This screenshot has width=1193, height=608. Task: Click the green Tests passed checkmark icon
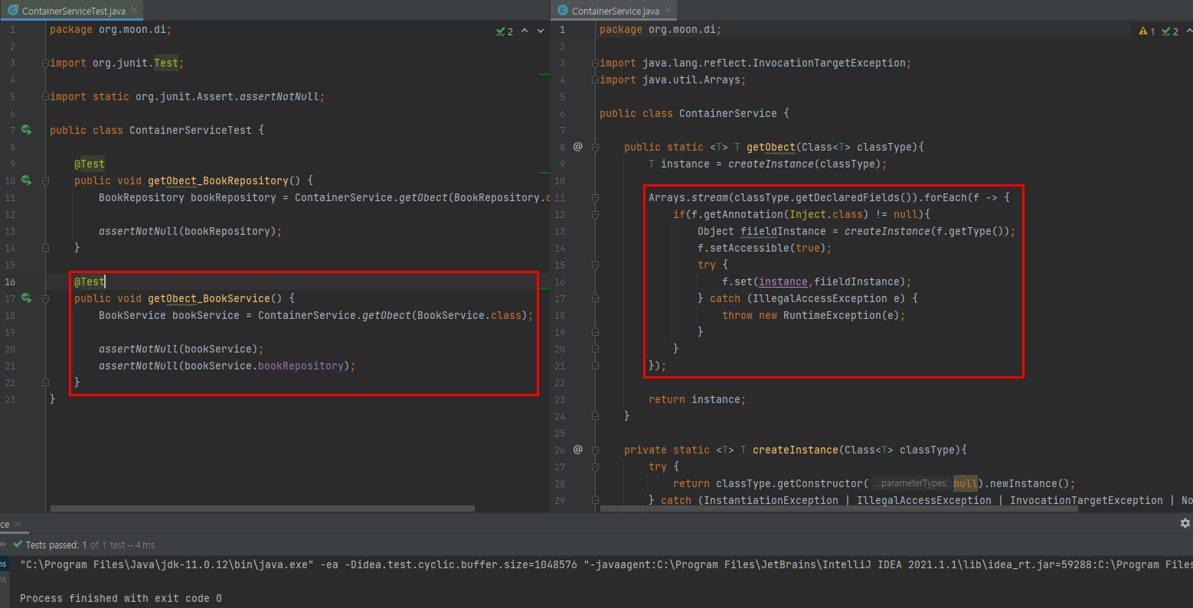click(x=18, y=545)
